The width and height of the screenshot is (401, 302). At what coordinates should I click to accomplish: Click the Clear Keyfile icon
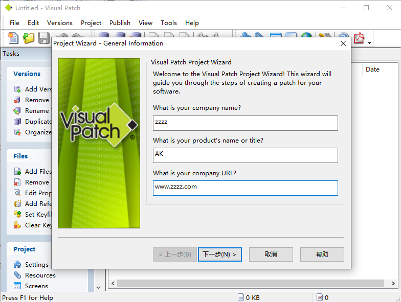pos(17,225)
